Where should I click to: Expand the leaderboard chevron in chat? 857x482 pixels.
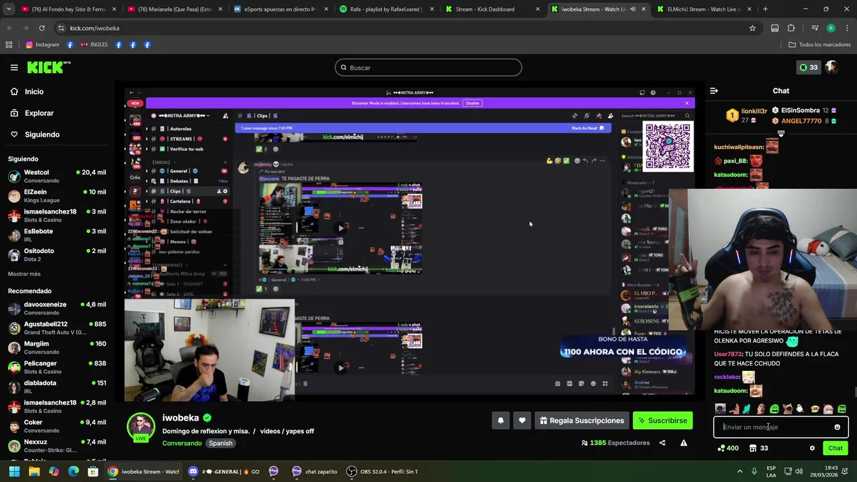coord(781,134)
